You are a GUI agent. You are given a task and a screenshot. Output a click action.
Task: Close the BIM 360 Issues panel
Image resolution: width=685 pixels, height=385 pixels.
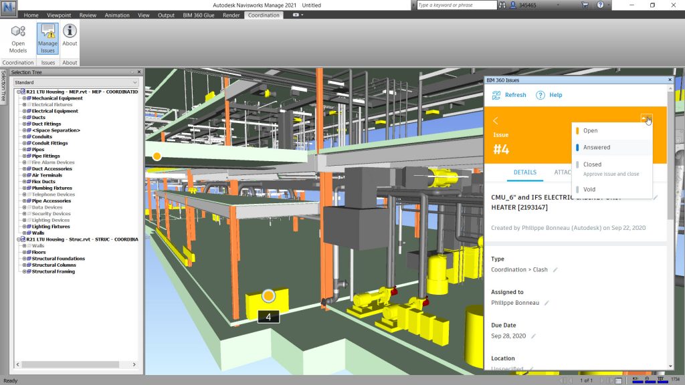670,80
